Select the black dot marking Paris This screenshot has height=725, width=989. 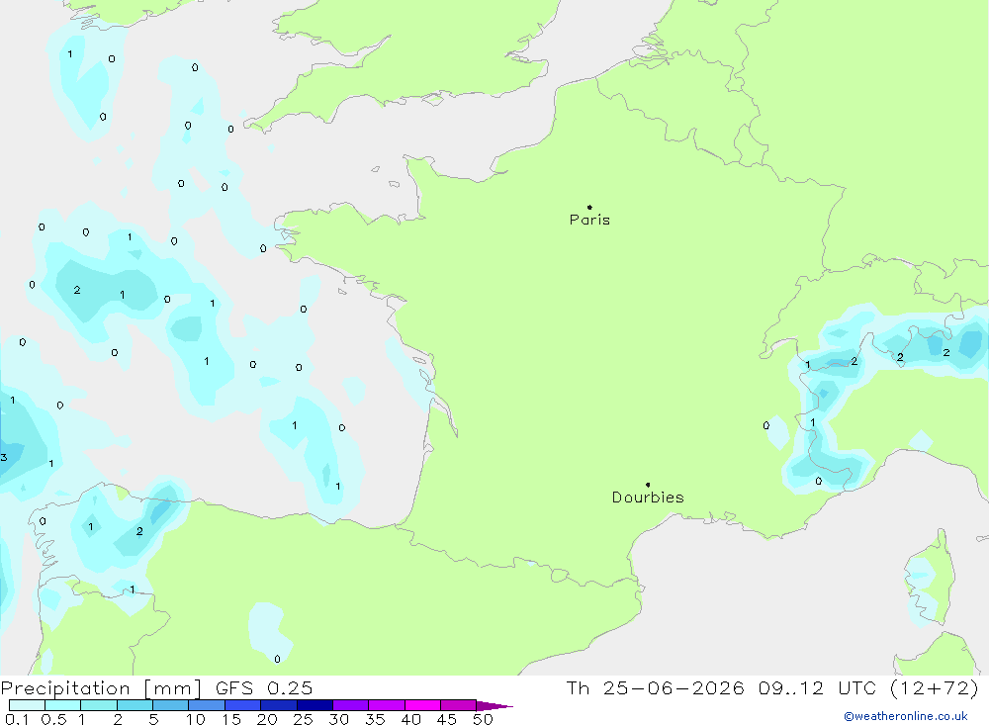tap(589, 207)
